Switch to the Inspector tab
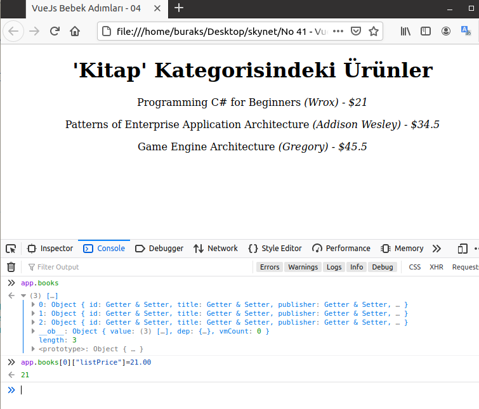This screenshot has width=479, height=409. pos(50,249)
